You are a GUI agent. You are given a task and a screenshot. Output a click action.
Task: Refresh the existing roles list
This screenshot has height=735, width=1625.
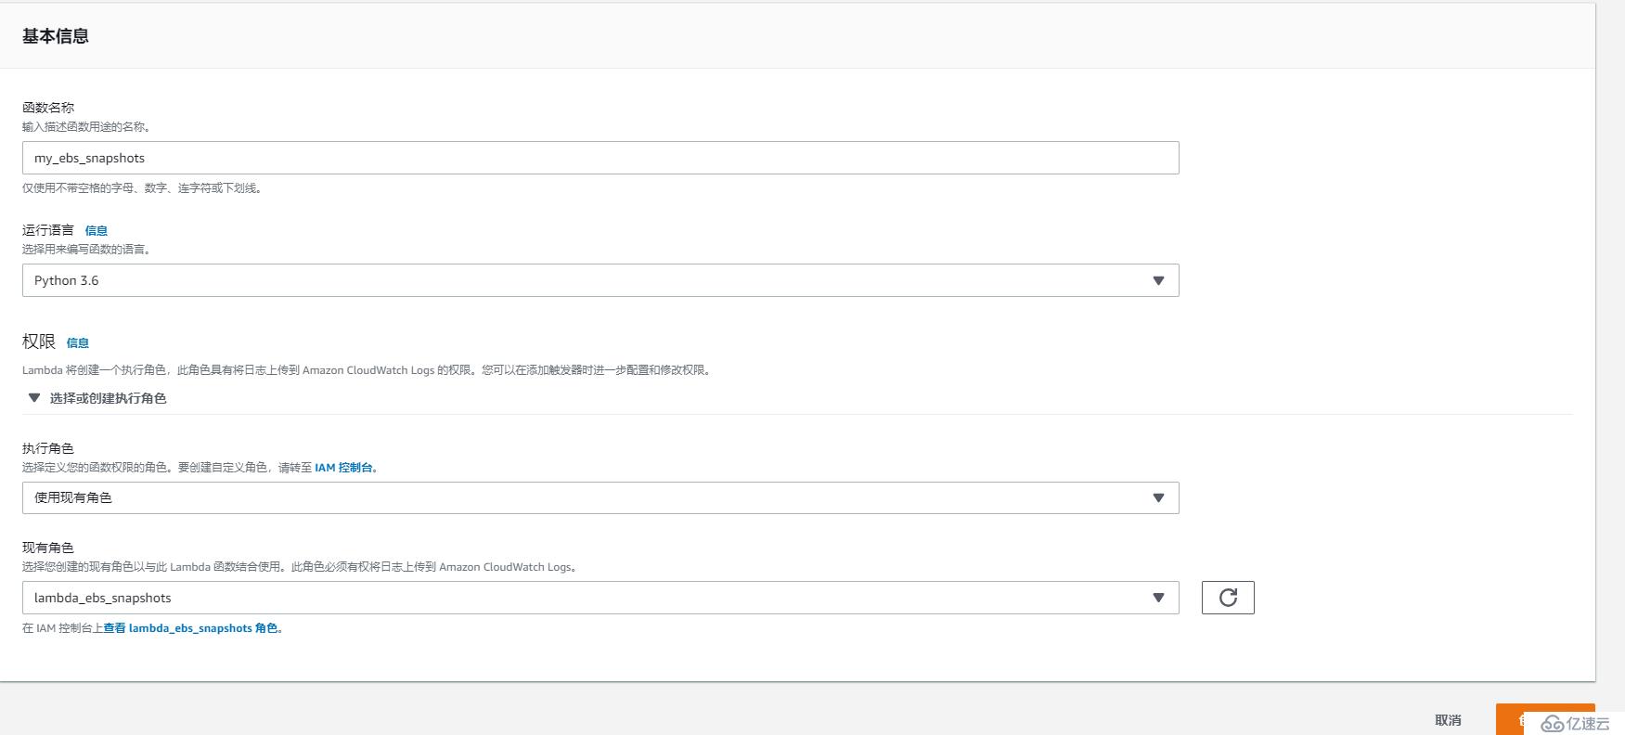point(1228,598)
